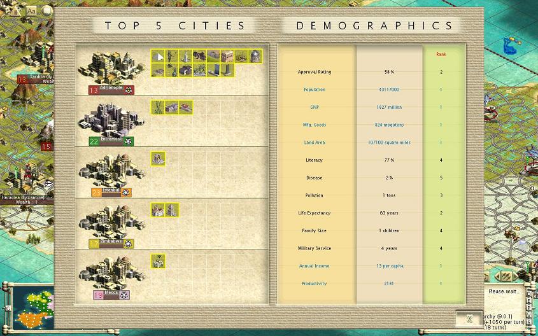Click the triple-arrow button between unit arrows
538x336 pixels.
click(506, 276)
